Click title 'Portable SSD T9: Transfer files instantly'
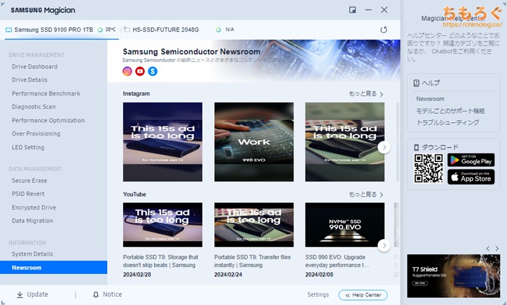Screen dimensions: 507x305 [252, 261]
